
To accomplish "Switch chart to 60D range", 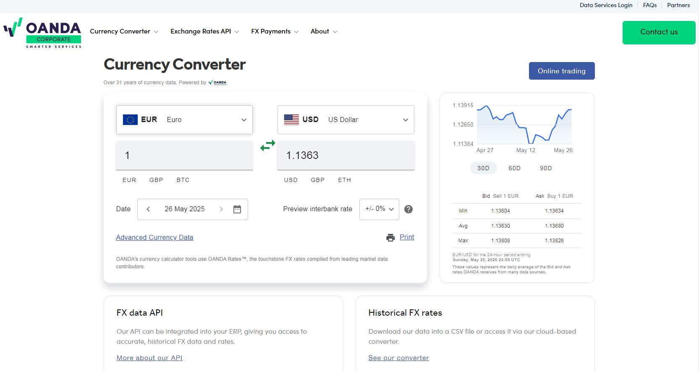I will point(514,168).
